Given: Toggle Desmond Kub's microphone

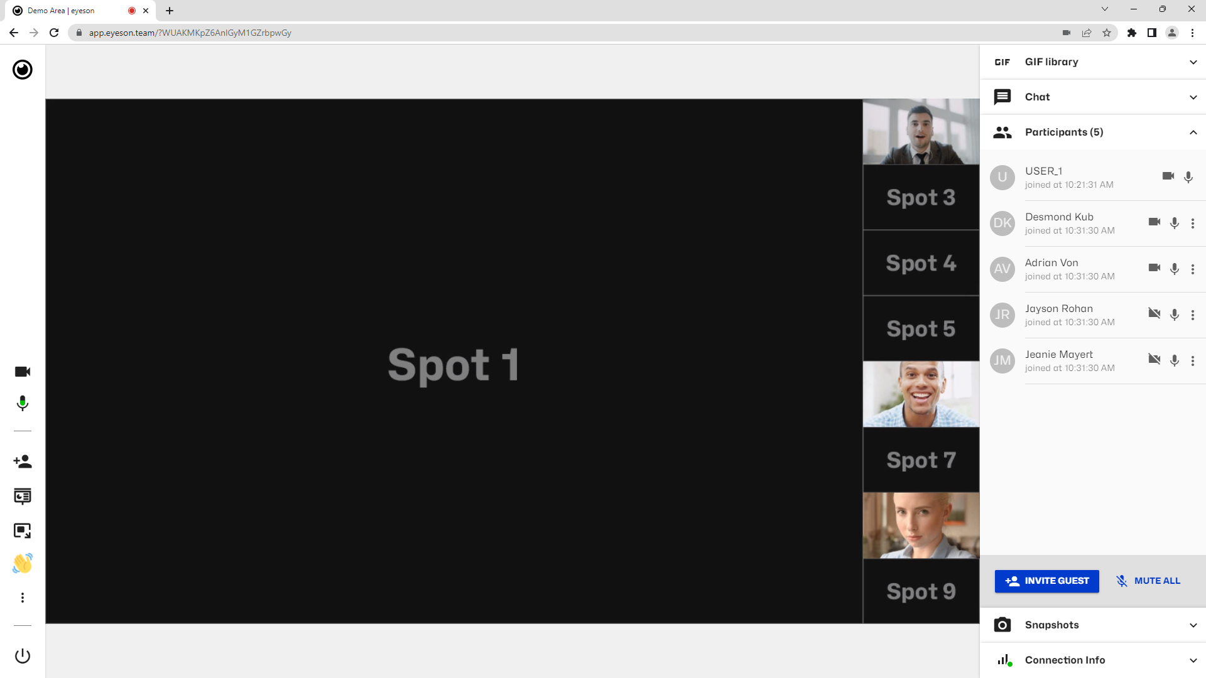Looking at the screenshot, I should [x=1175, y=222].
